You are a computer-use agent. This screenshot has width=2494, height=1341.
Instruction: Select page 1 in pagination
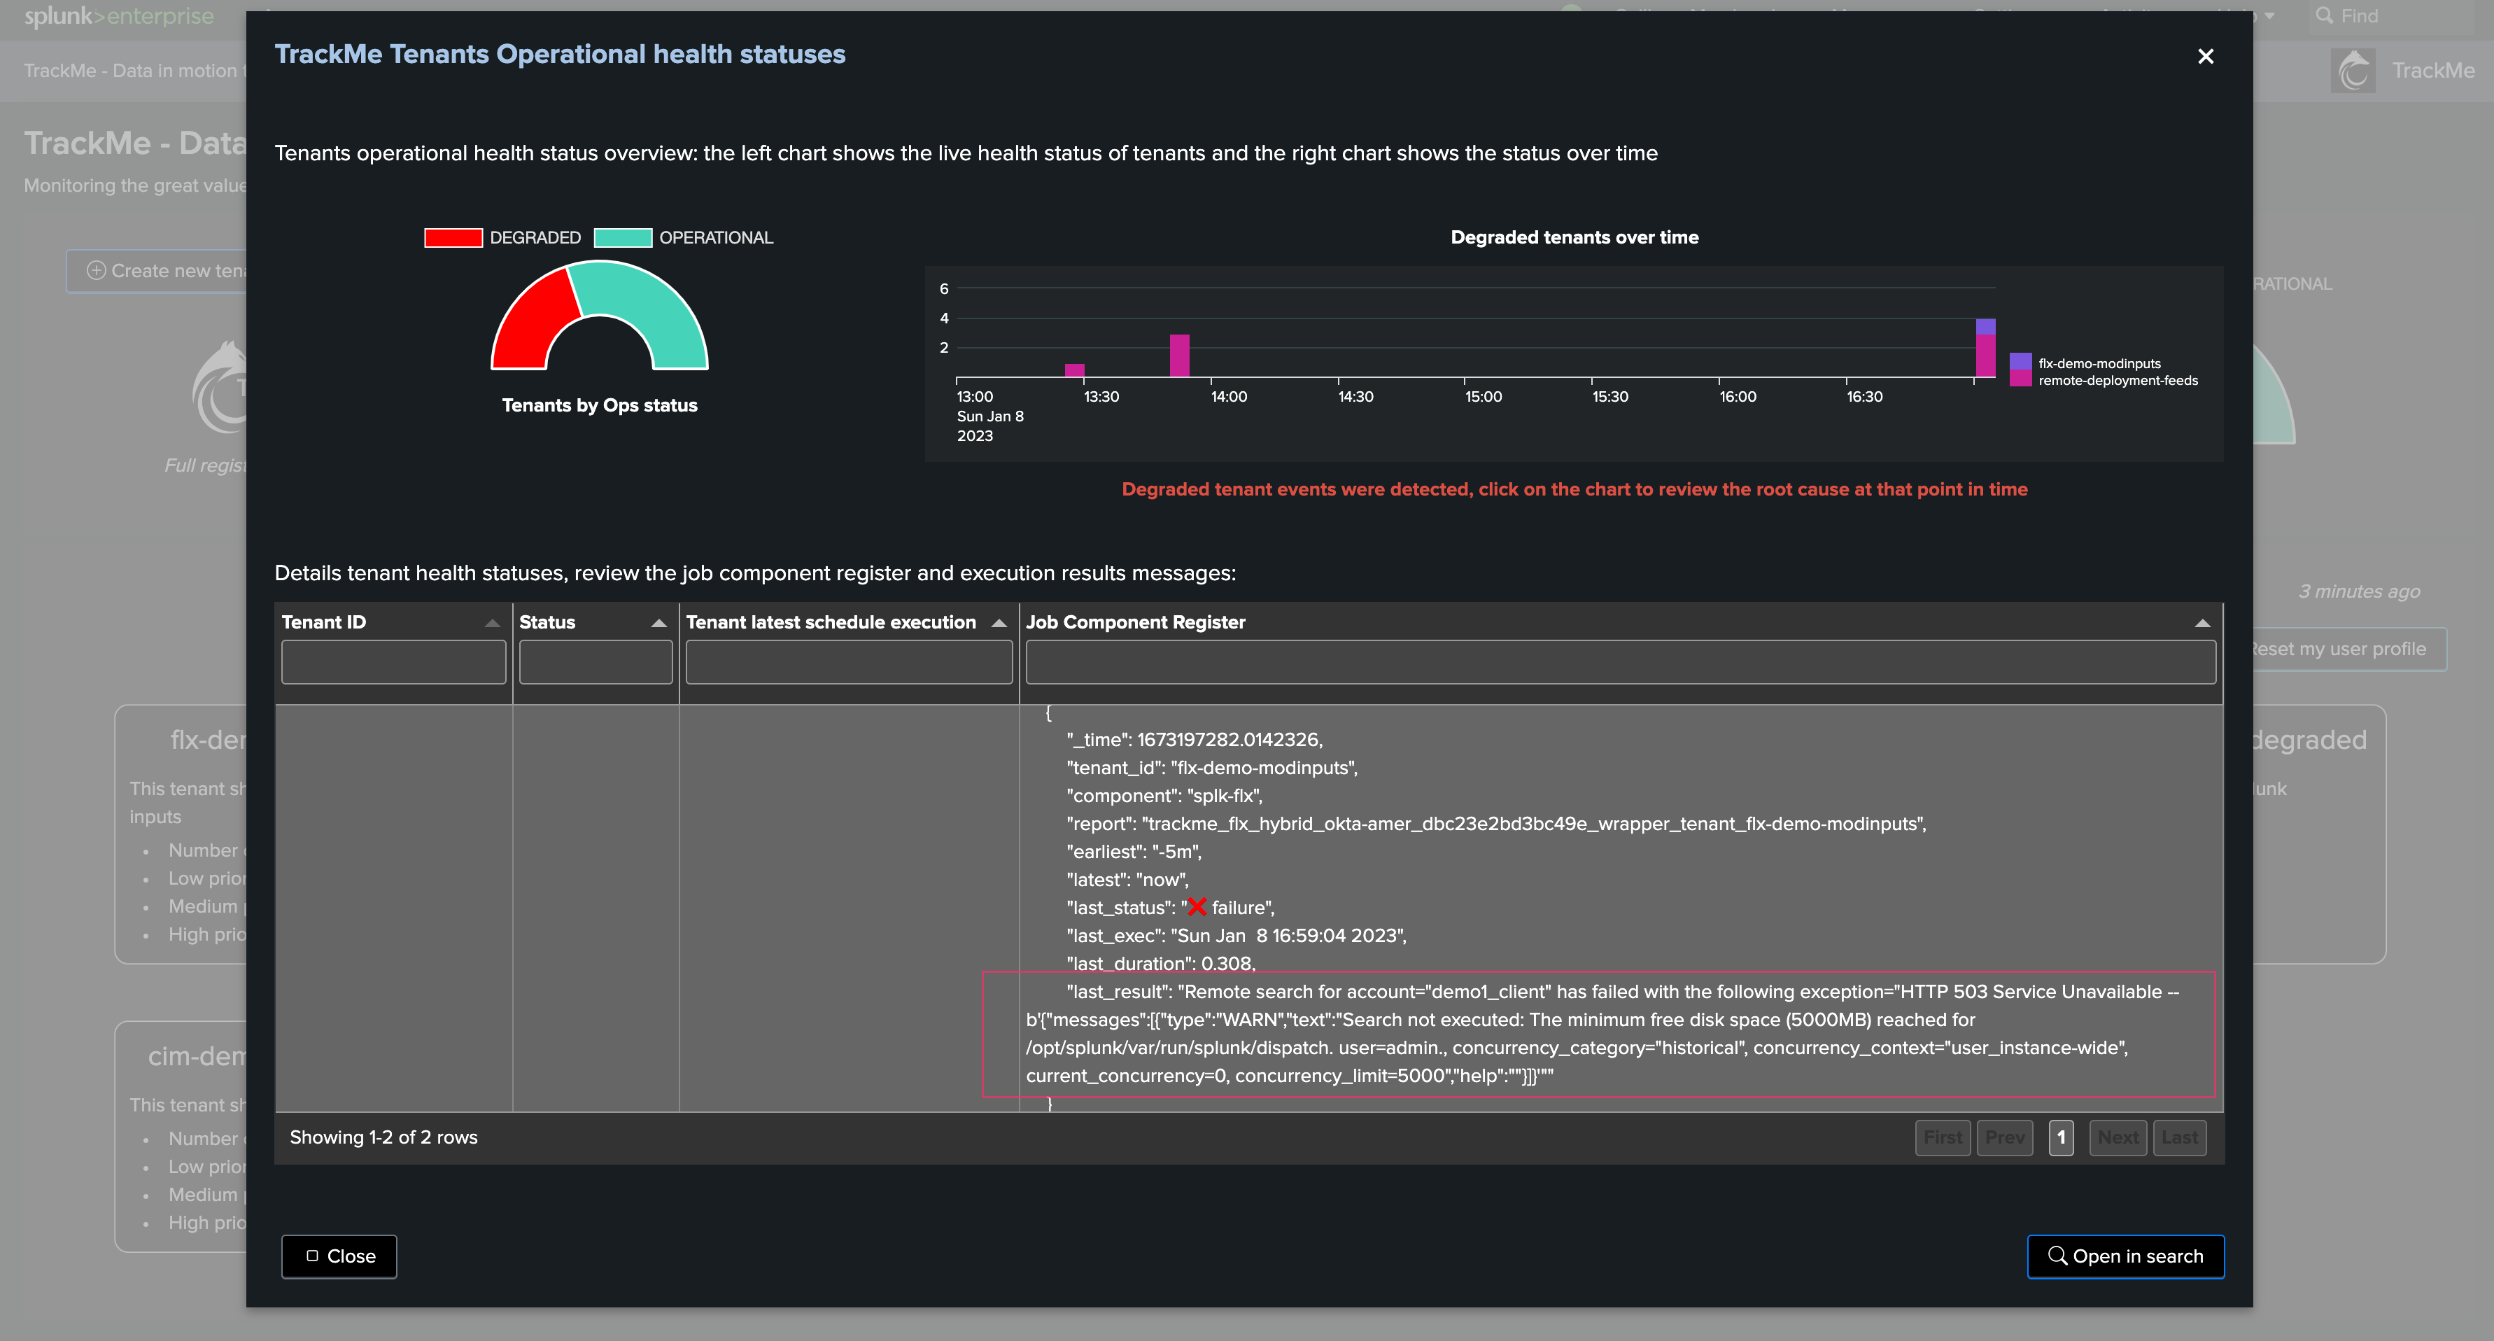(x=2060, y=1137)
